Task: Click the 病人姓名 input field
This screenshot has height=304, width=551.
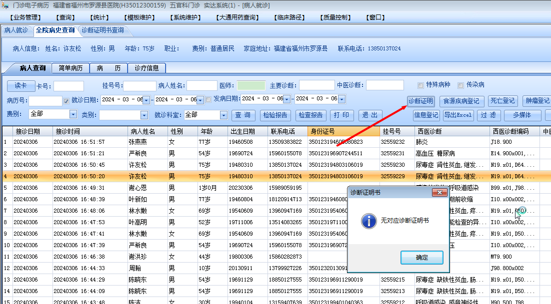Action: (201, 86)
